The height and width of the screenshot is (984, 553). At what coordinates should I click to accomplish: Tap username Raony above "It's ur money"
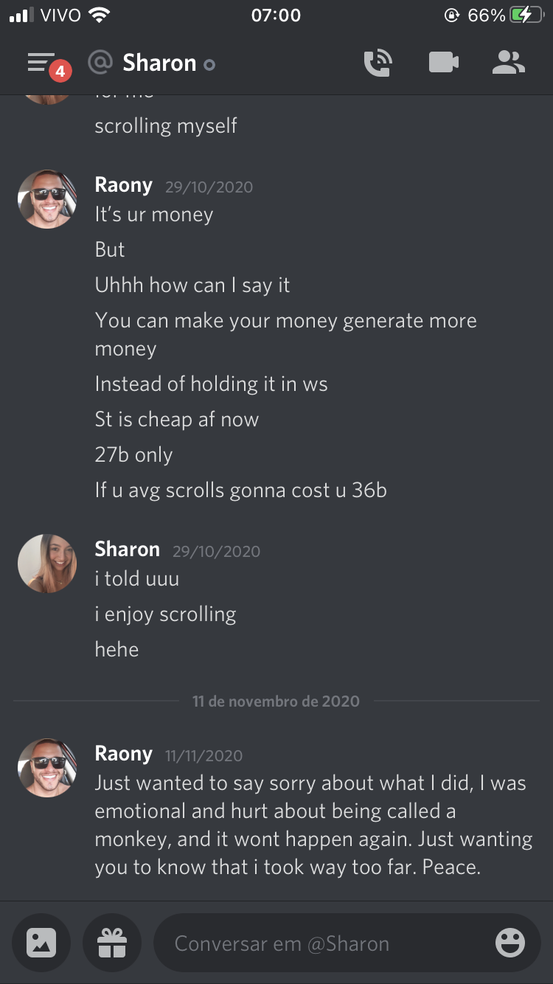pos(124,184)
